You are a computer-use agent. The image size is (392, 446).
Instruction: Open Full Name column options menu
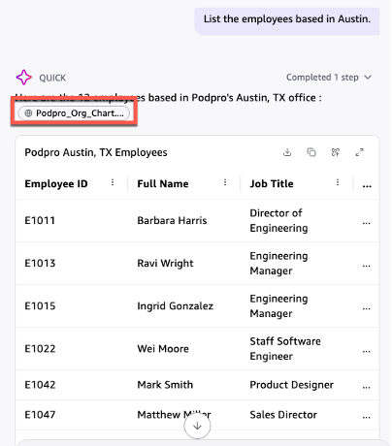point(225,182)
